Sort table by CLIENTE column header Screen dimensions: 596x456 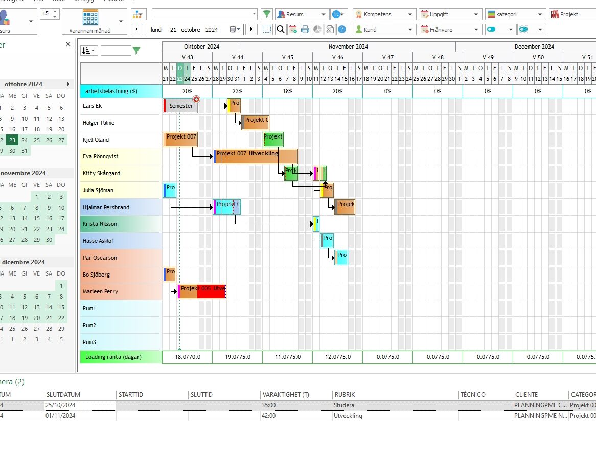coord(540,395)
